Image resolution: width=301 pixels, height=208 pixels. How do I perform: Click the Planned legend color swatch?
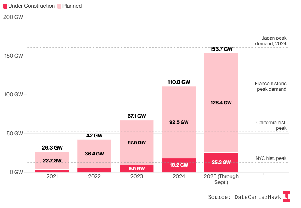pyautogui.click(x=59, y=6)
